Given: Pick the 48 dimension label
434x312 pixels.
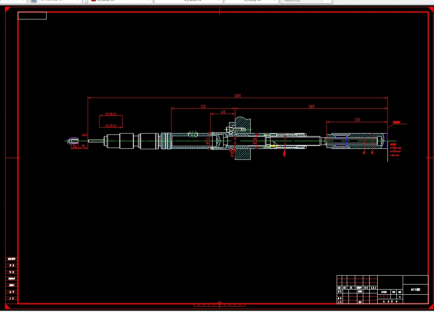Looking at the screenshot, I should click(223, 112).
